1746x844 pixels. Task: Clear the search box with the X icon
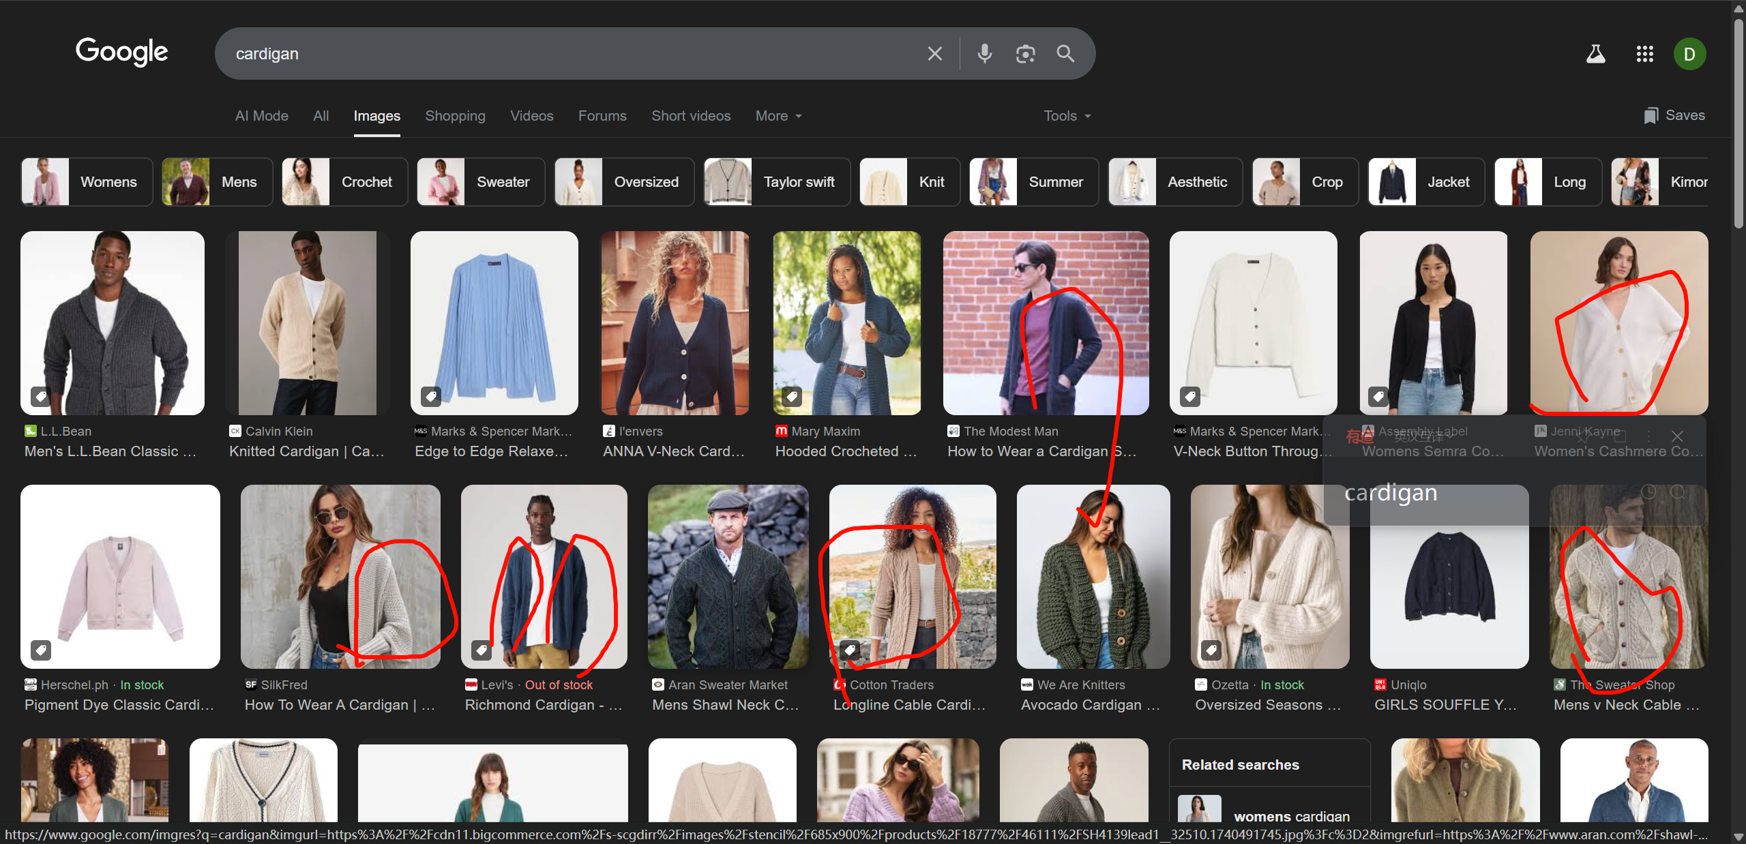[934, 54]
